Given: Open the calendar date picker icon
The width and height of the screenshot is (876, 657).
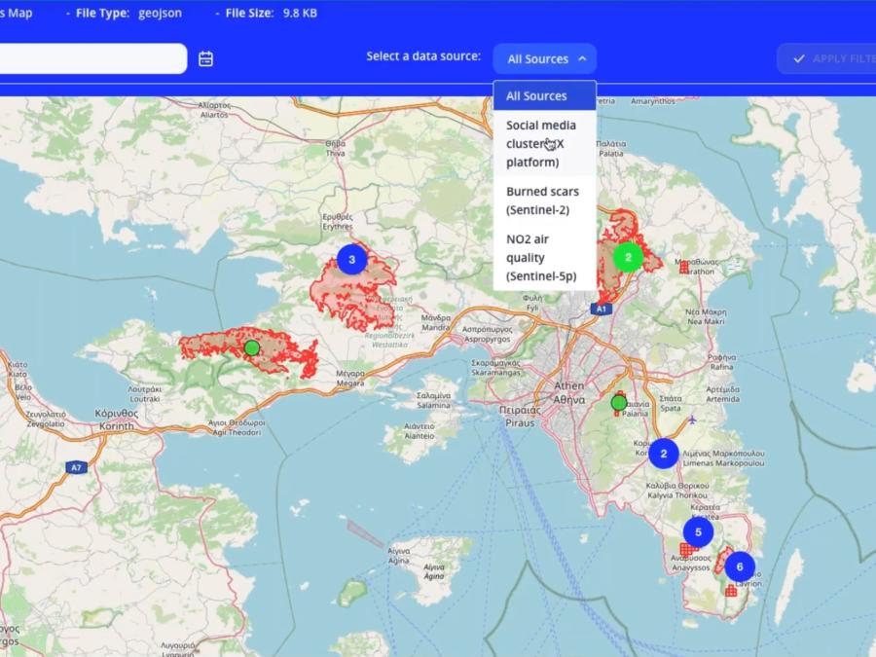Looking at the screenshot, I should (205, 58).
